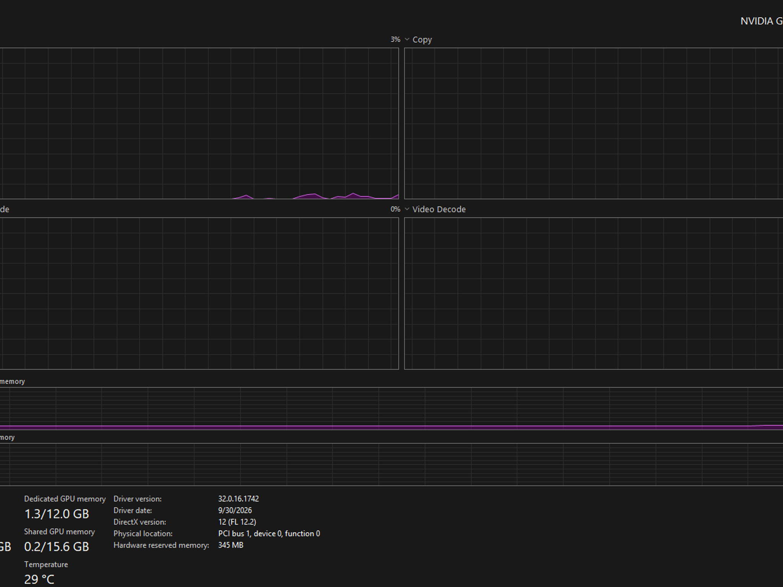This screenshot has width=783, height=587.
Task: Click the 12 (FL 12.2) value
Action: click(x=237, y=522)
